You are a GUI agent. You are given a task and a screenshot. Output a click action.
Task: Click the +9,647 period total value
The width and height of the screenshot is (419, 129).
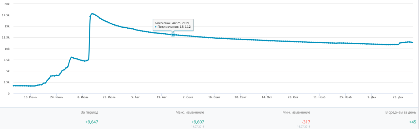pos(92,122)
